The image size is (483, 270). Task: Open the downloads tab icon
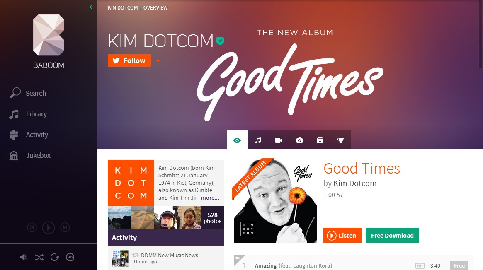(320, 140)
